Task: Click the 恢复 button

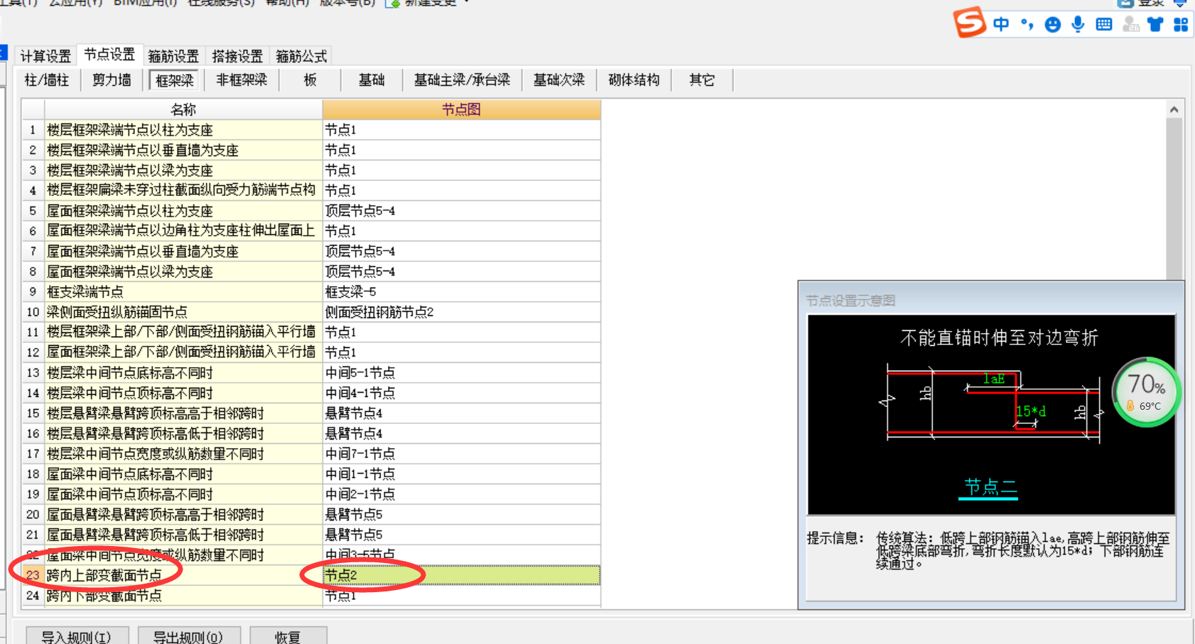Action: click(x=288, y=636)
